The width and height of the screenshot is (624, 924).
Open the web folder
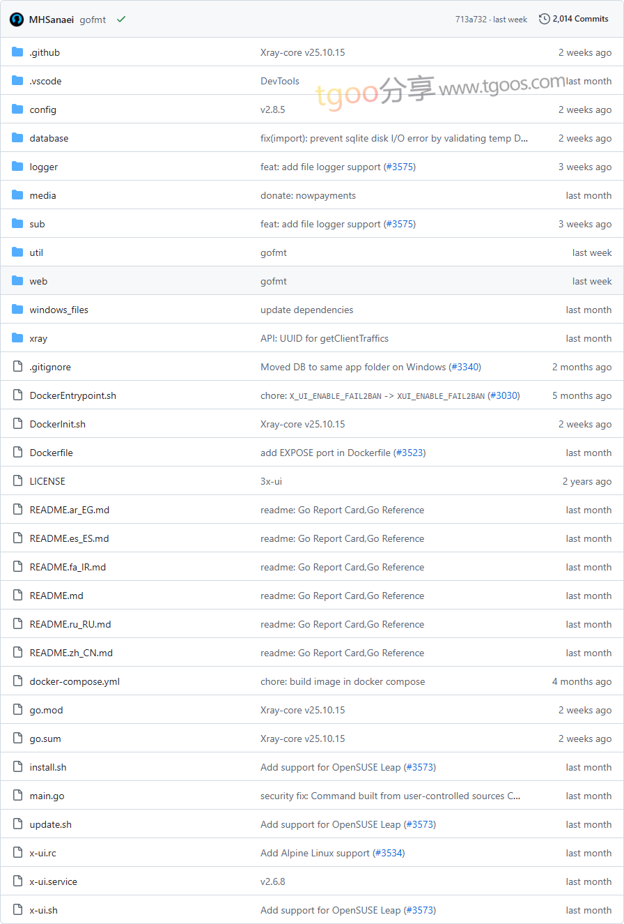(38, 281)
